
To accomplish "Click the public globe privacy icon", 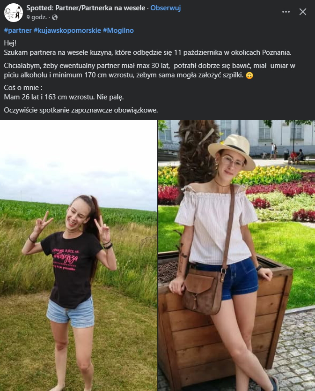I will [55, 17].
